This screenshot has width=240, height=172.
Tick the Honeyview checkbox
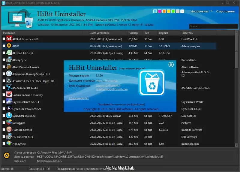4,143
